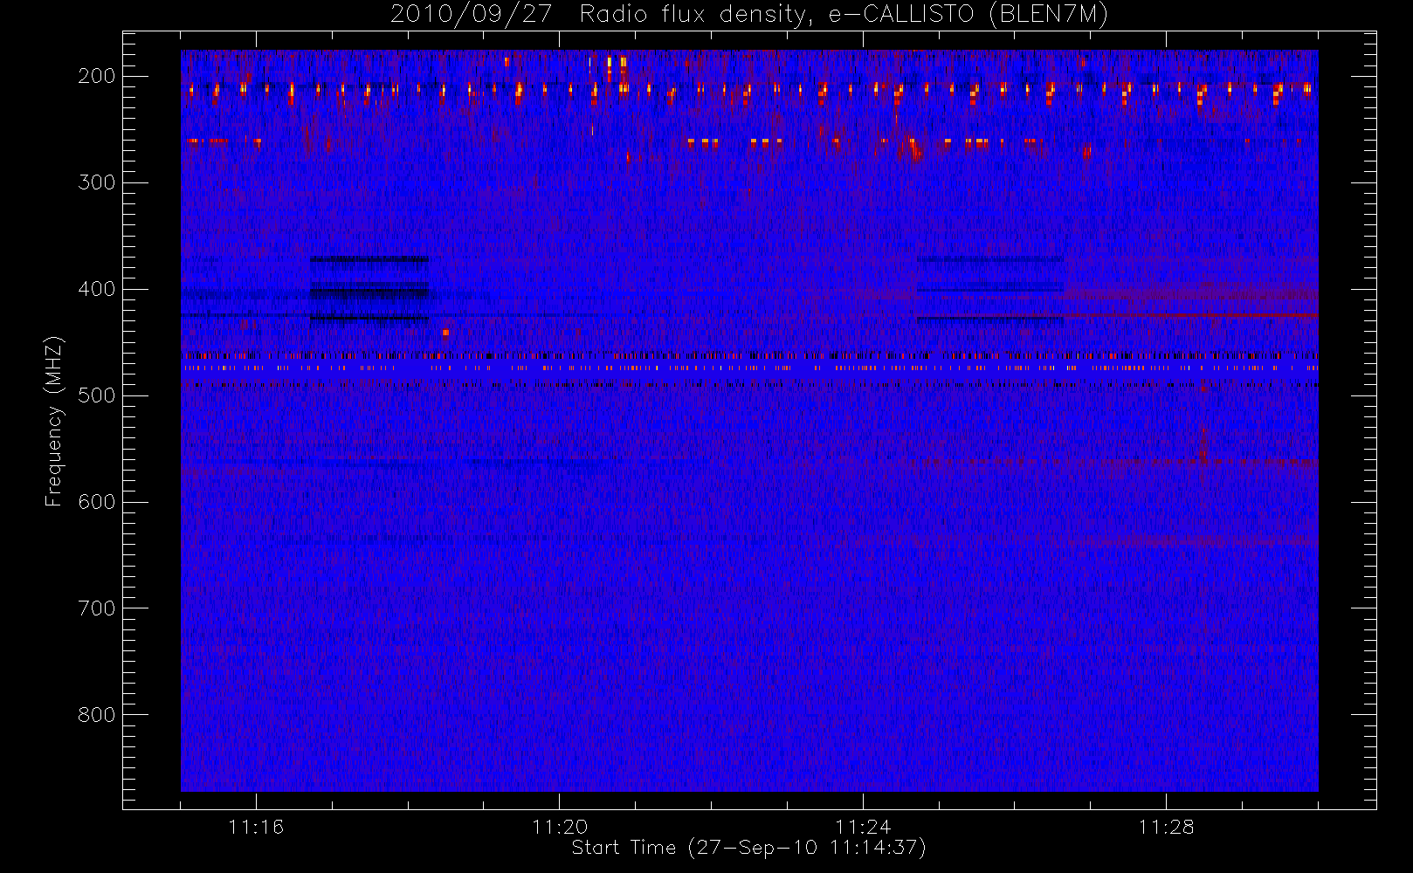This screenshot has width=1413, height=873.
Task: Select the 400 frequency tick label
Action: (x=97, y=289)
